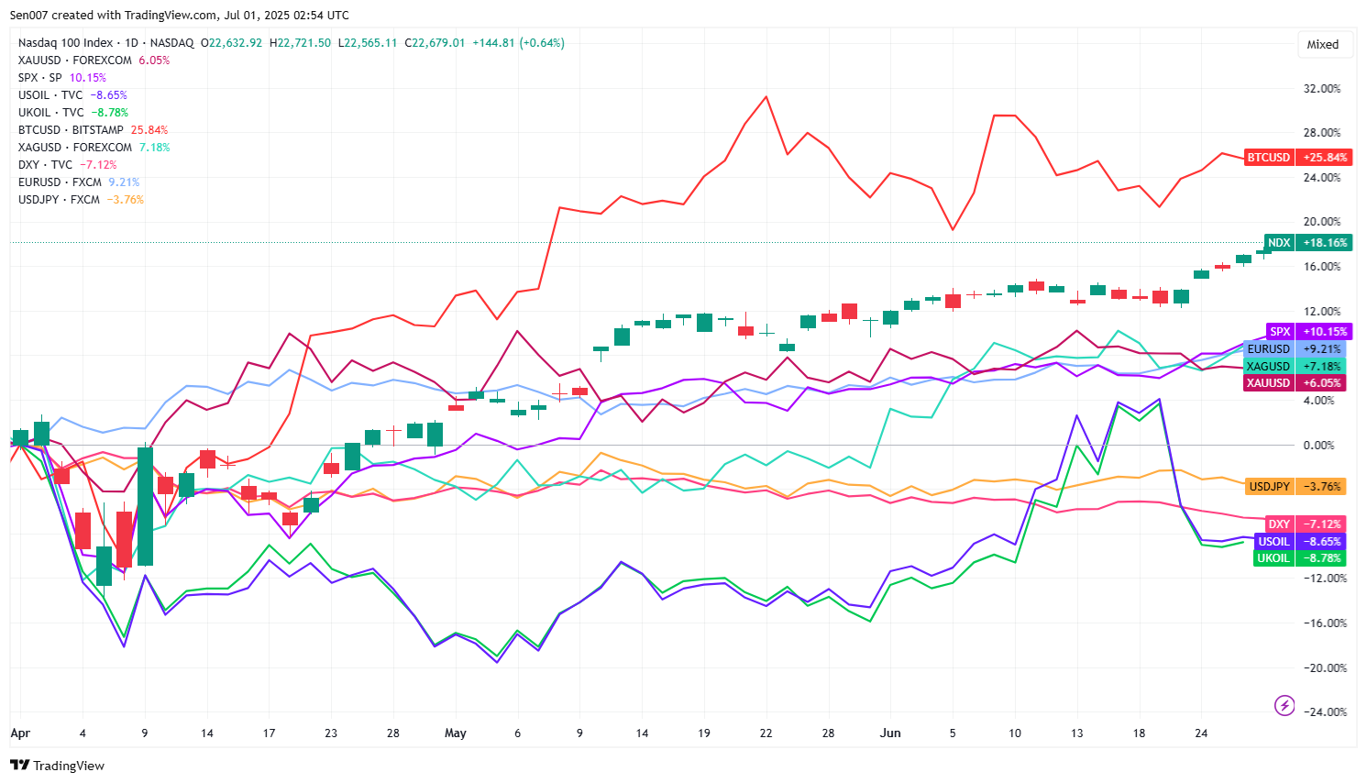Viewport: 1367px width, 783px height.
Task: Select the XAGUSD · FOREXCOM legend row
Action: point(94,148)
